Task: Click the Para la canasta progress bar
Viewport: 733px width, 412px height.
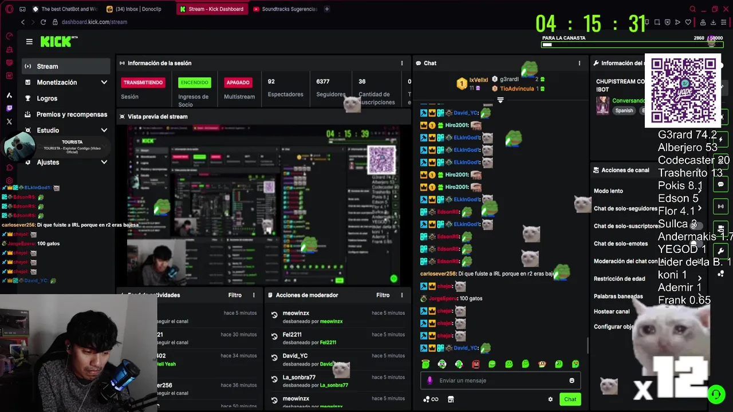Action: (x=632, y=45)
